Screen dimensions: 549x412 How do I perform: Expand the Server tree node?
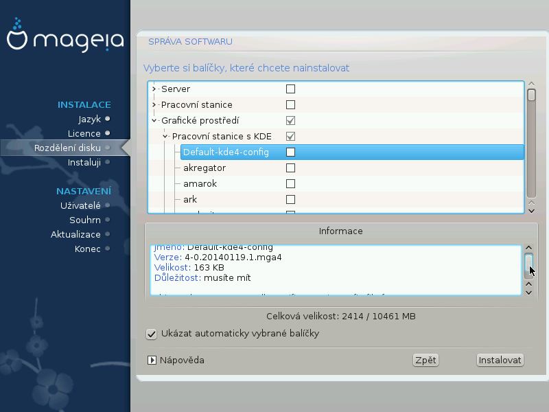pos(154,89)
